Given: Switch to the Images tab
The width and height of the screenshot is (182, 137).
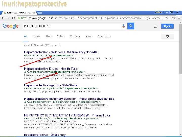Looking at the screenshot, I should pos(37,36).
